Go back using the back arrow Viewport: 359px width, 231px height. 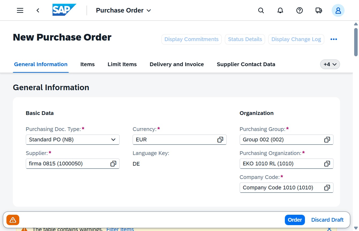click(x=38, y=10)
